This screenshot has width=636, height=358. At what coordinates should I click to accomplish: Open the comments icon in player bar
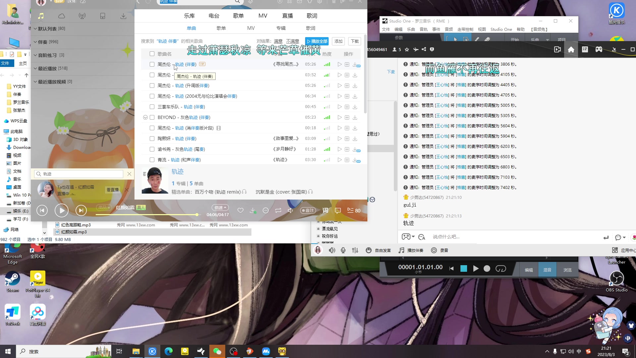click(x=338, y=210)
